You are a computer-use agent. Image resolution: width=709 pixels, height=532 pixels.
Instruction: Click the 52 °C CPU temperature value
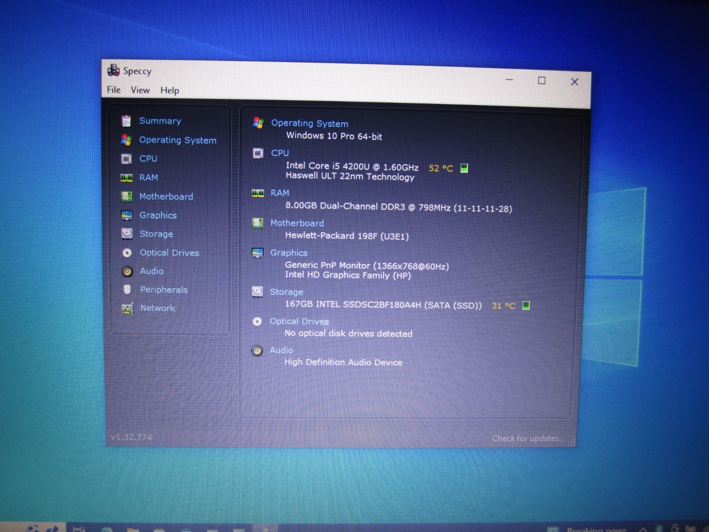tap(441, 168)
